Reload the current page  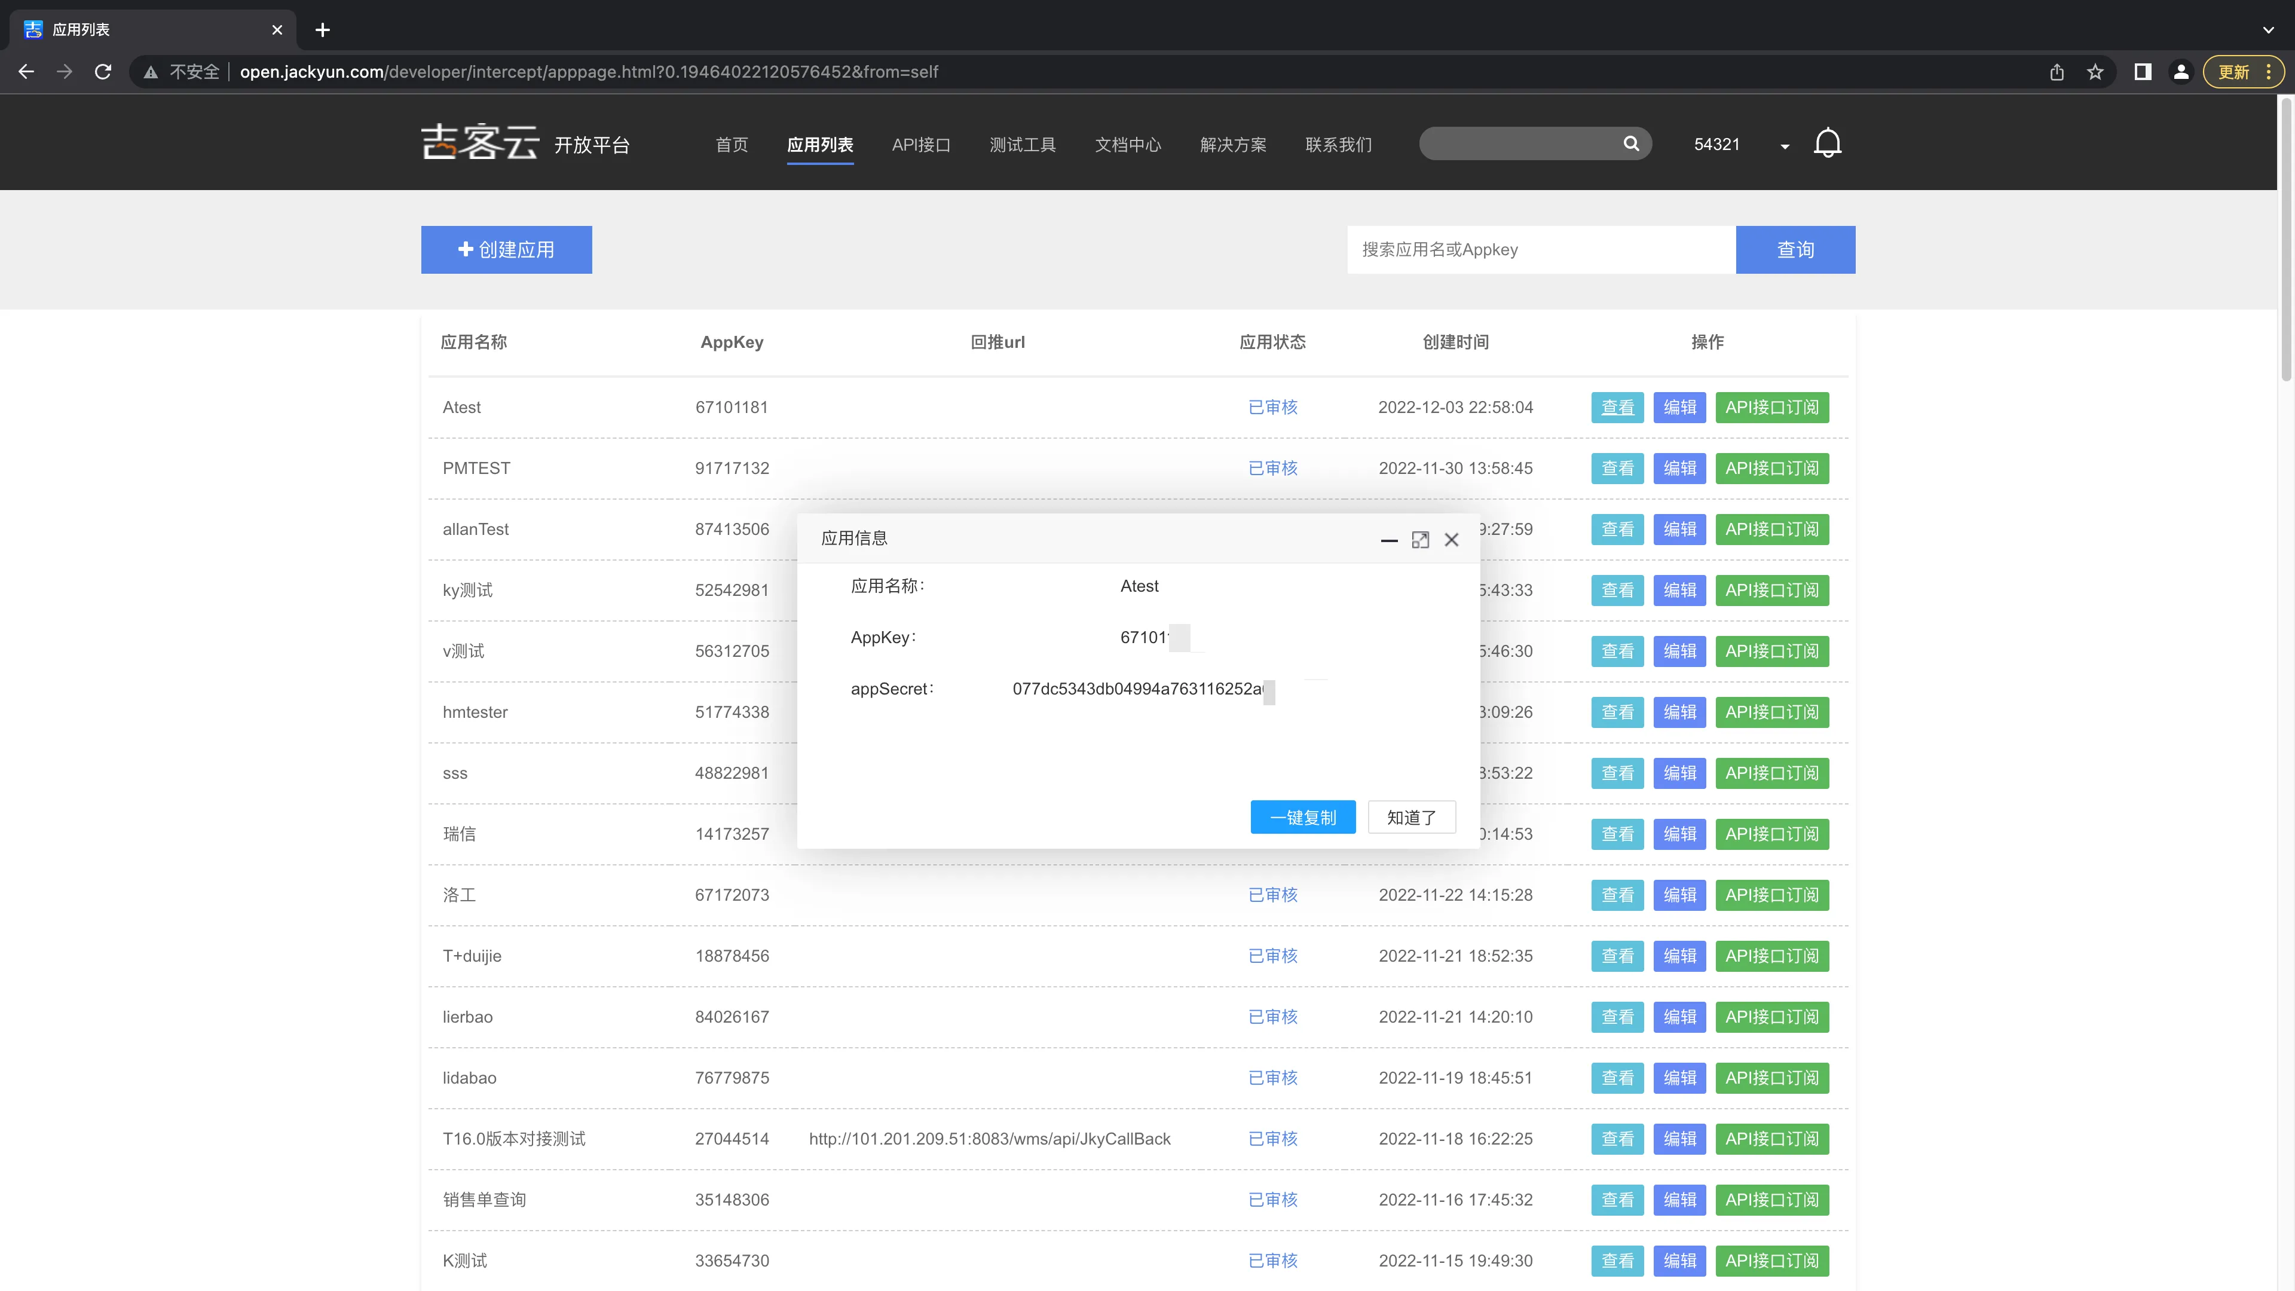(103, 72)
